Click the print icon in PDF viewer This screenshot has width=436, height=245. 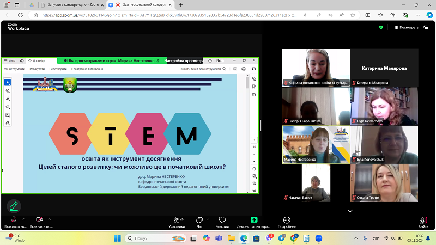pyautogui.click(x=244, y=69)
